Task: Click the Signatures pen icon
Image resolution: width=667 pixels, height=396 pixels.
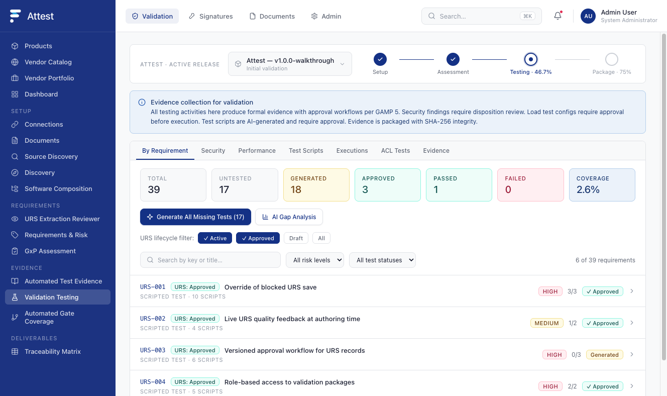Action: pyautogui.click(x=192, y=16)
